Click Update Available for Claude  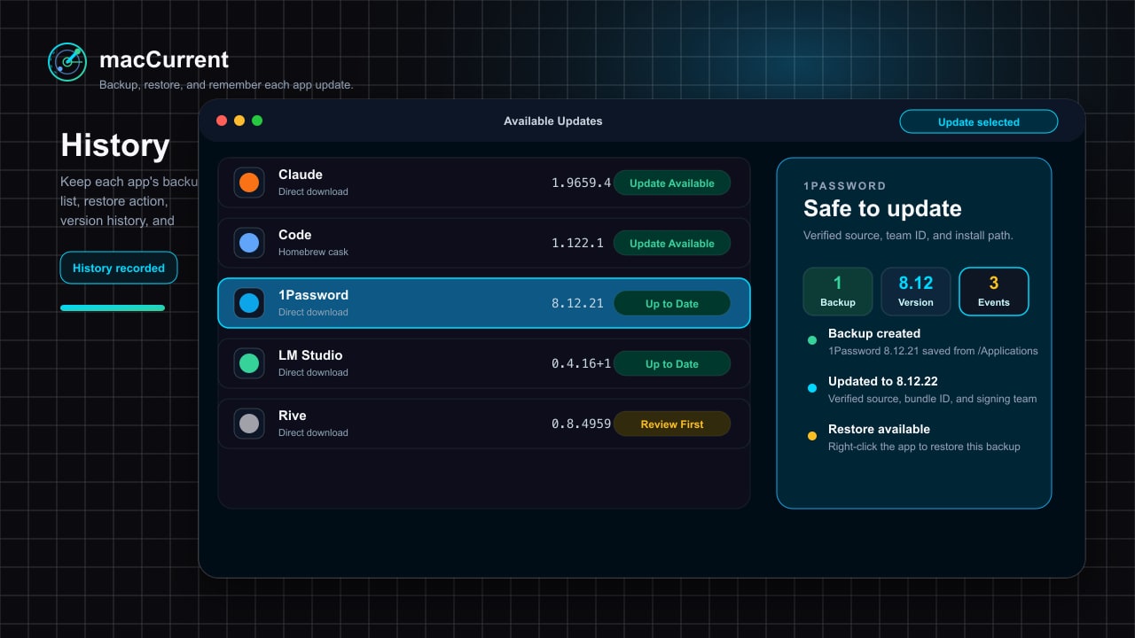672,183
